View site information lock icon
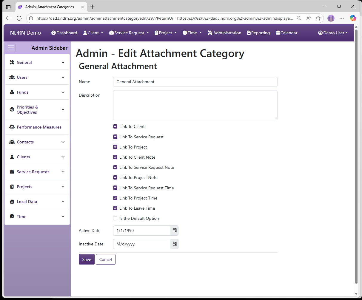This screenshot has height=300, width=362. pos(31,18)
